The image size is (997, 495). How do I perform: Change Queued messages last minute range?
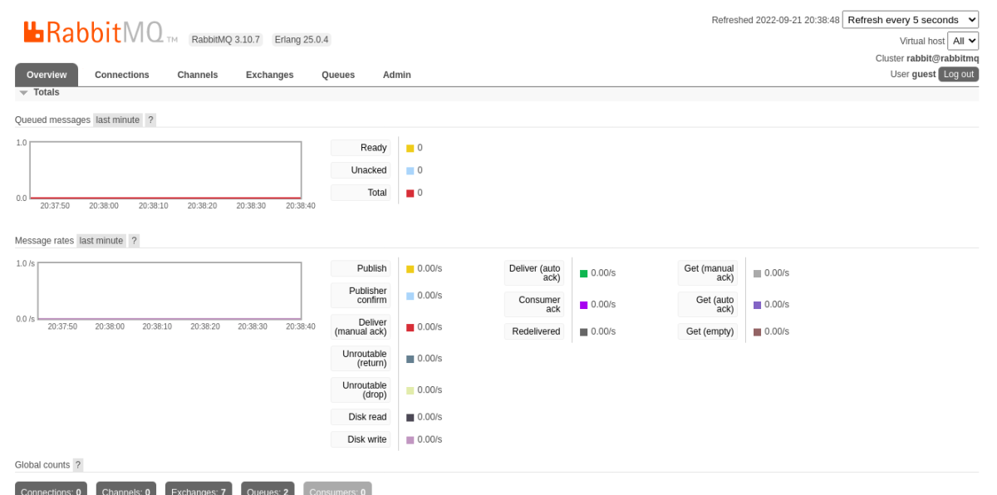[118, 120]
